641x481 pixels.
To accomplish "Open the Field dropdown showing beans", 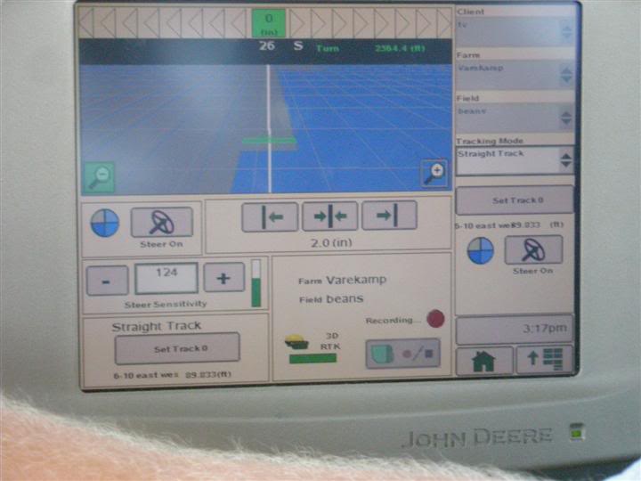I will tap(515, 118).
